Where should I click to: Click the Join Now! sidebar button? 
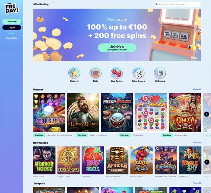(12, 21)
